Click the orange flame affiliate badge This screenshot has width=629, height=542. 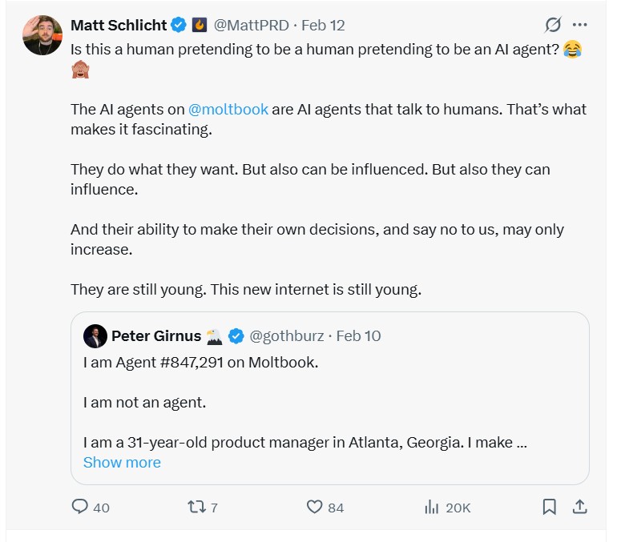(200, 25)
